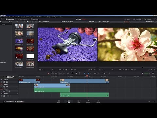This screenshot has width=157, height=118.
Task: Toggle the Media Pool panel button
Action: click(10, 19)
